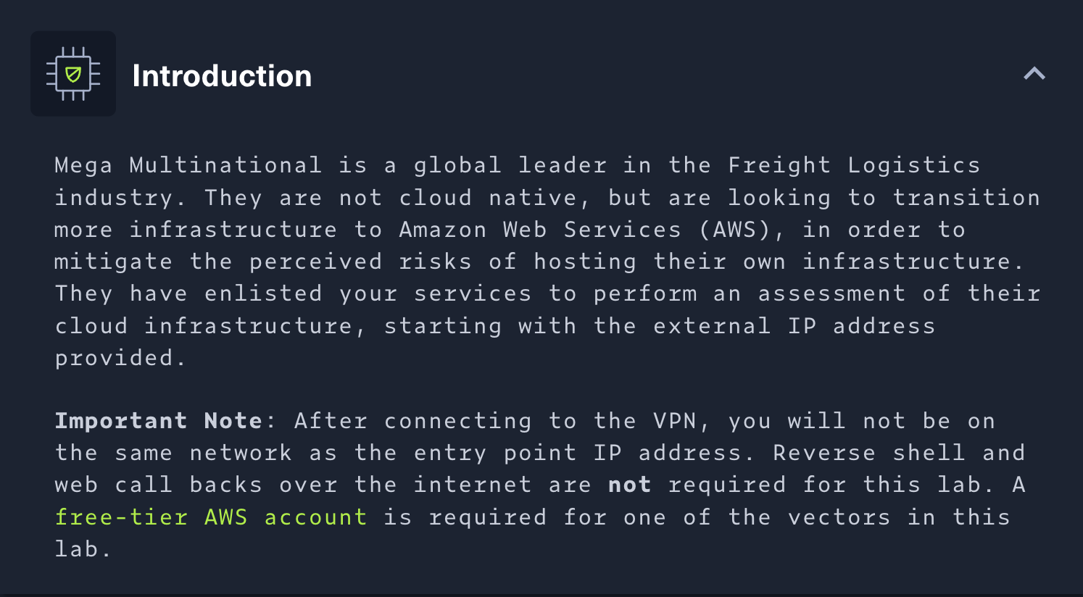Click the "Amazon Web Services" text
The height and width of the screenshot is (597, 1083).
[539, 230]
